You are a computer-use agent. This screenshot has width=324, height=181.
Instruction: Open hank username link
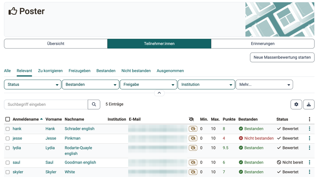17,129
